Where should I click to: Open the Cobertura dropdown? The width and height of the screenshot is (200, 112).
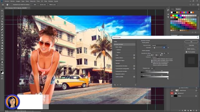155,57
